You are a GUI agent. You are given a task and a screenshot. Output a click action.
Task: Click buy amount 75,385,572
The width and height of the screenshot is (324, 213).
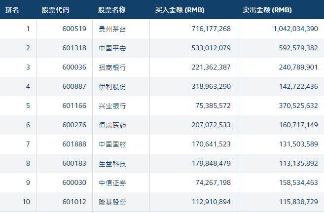(213, 106)
